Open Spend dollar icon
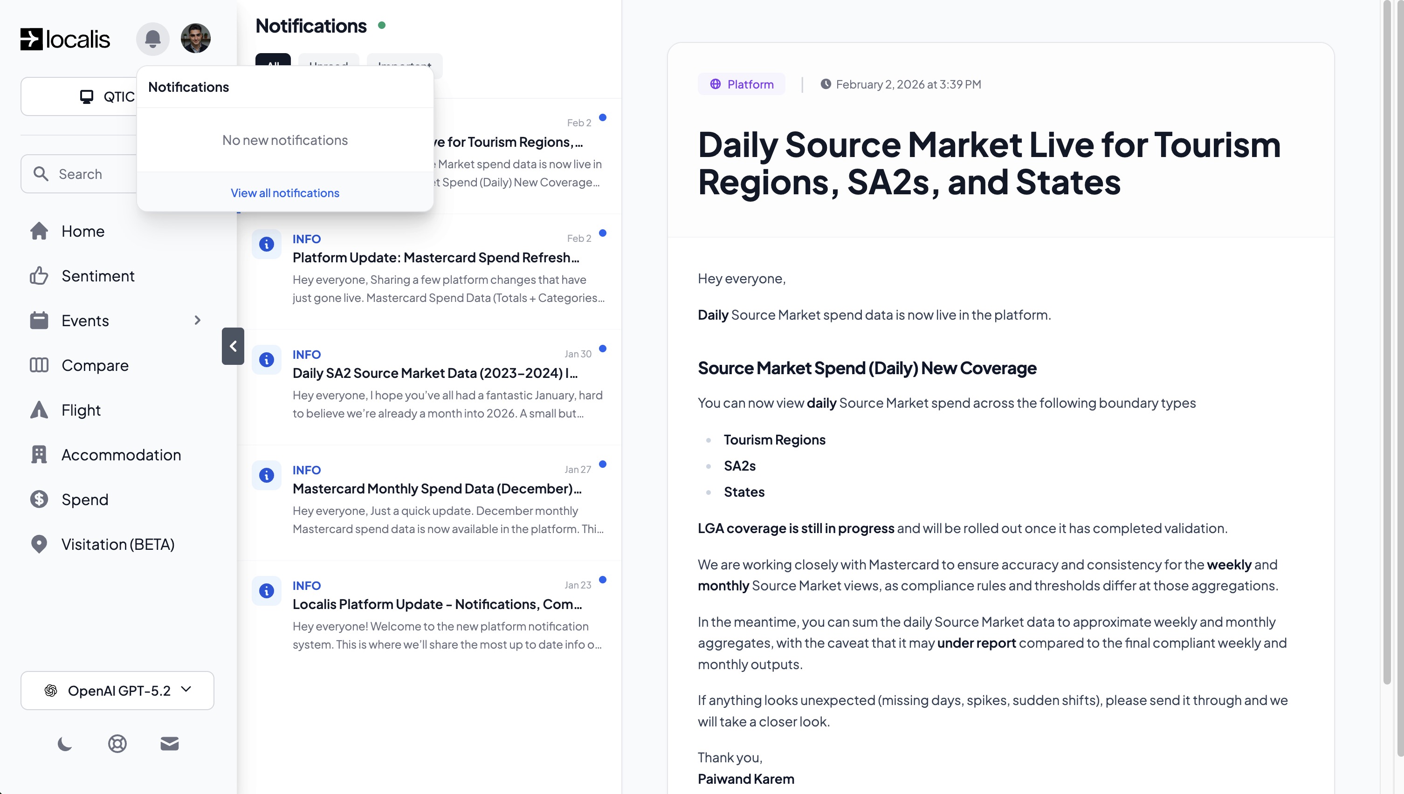 click(x=39, y=500)
